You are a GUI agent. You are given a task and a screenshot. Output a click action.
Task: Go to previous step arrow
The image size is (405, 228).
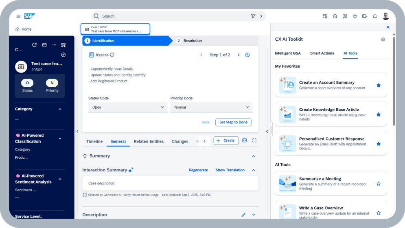(x=201, y=55)
